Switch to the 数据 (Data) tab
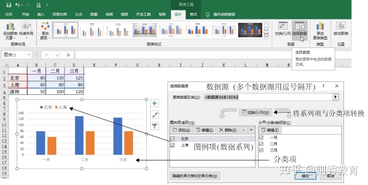 pos(94,14)
